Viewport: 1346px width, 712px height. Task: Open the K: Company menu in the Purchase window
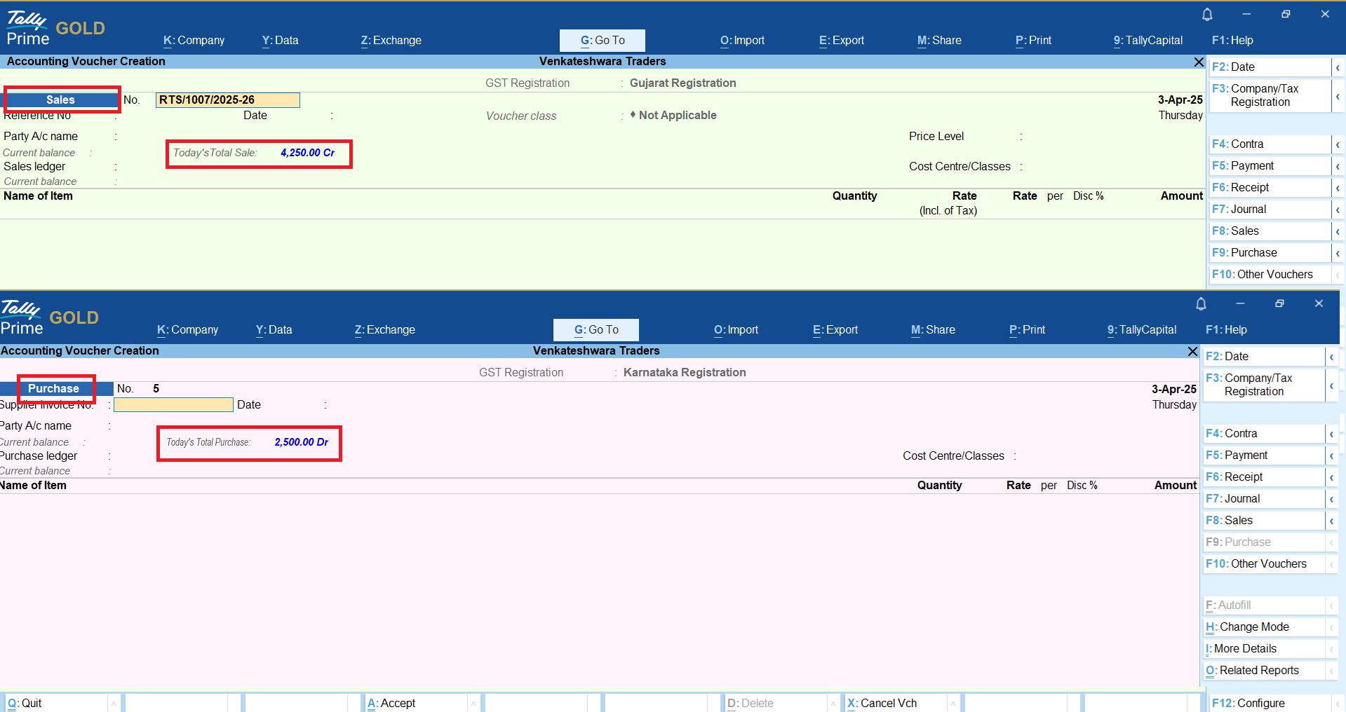click(x=187, y=329)
